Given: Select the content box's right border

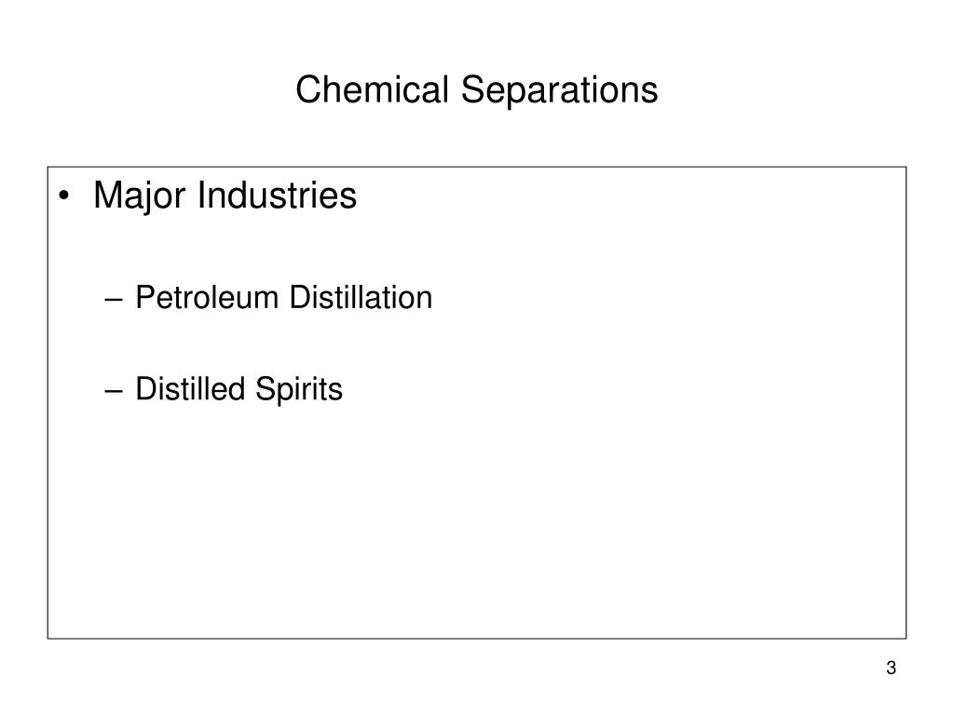Looking at the screenshot, I should [906, 402].
